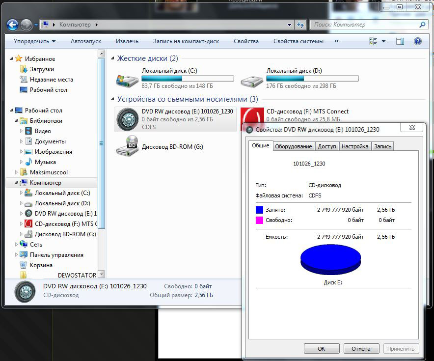Image resolution: width=434 pixels, height=361 pixels.
Task: Open Help with the question mark icon
Action: tap(417, 41)
